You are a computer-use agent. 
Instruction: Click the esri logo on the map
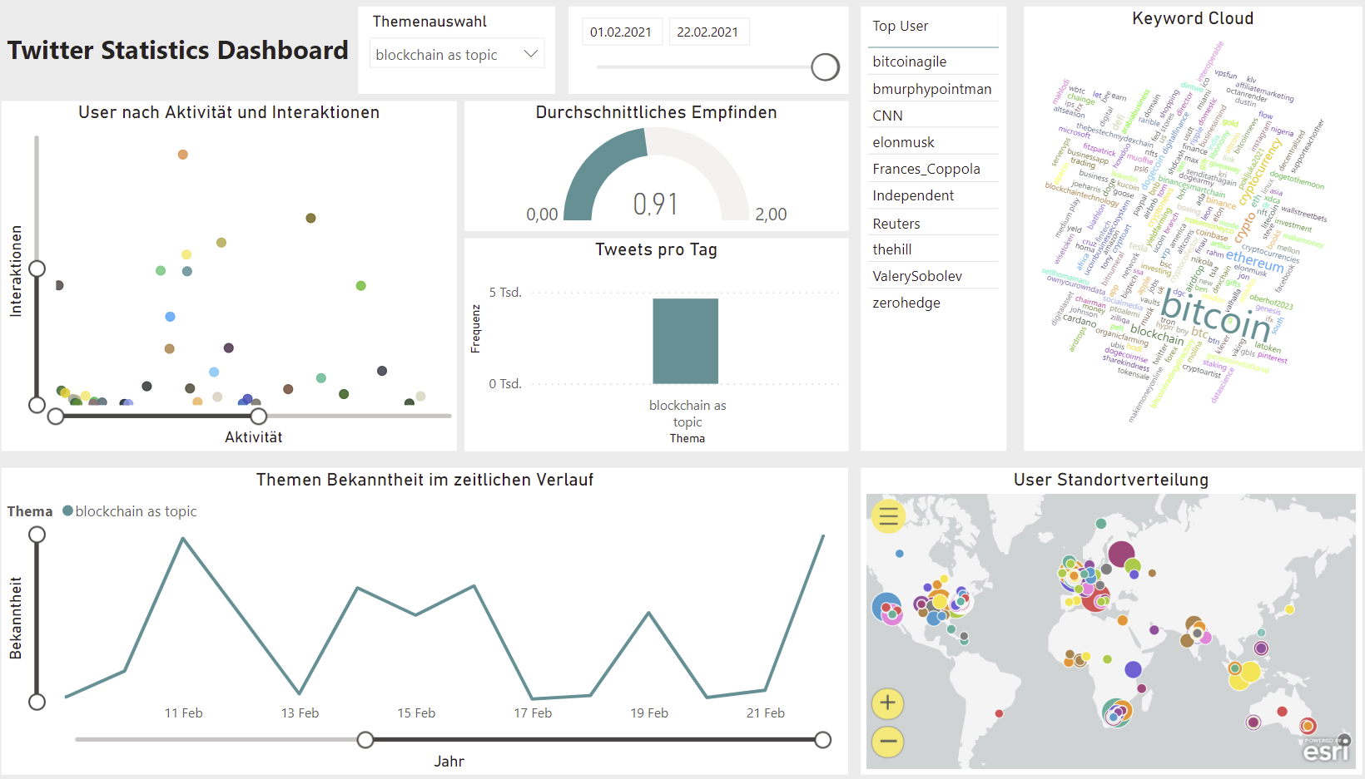click(1325, 751)
